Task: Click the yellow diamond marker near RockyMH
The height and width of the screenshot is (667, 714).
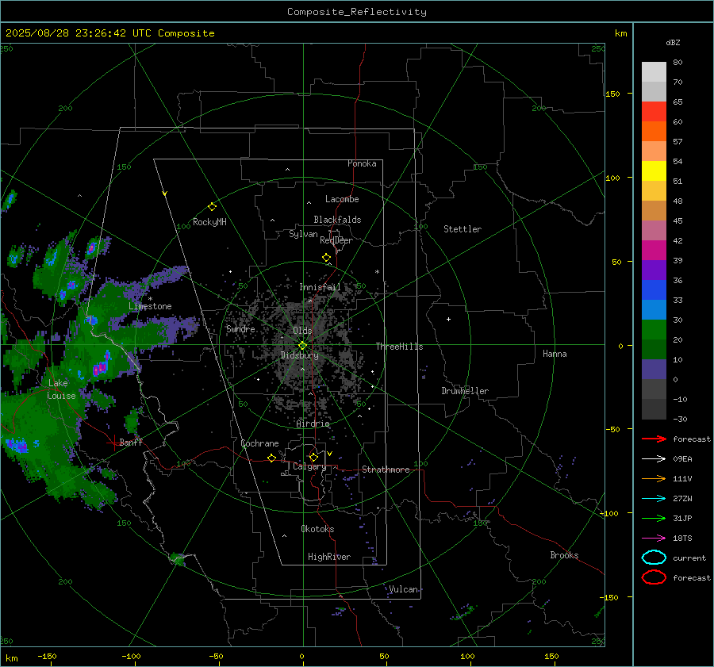Action: (x=212, y=207)
